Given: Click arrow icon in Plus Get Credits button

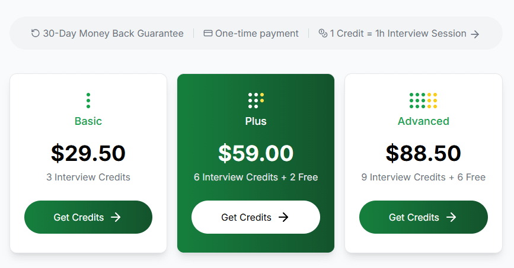Looking at the screenshot, I should (x=284, y=217).
